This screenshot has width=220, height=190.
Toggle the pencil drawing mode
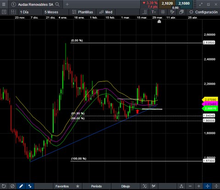click(x=21, y=186)
